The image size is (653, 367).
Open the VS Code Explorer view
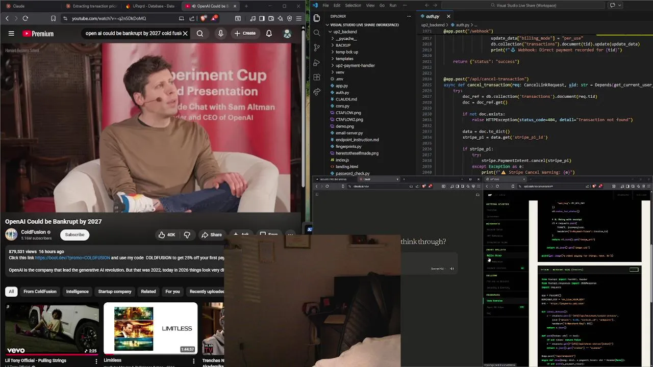[317, 18]
